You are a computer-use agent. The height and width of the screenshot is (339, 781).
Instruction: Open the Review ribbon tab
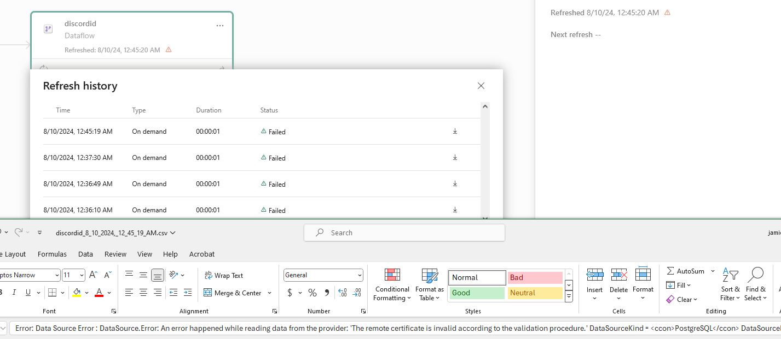point(115,254)
